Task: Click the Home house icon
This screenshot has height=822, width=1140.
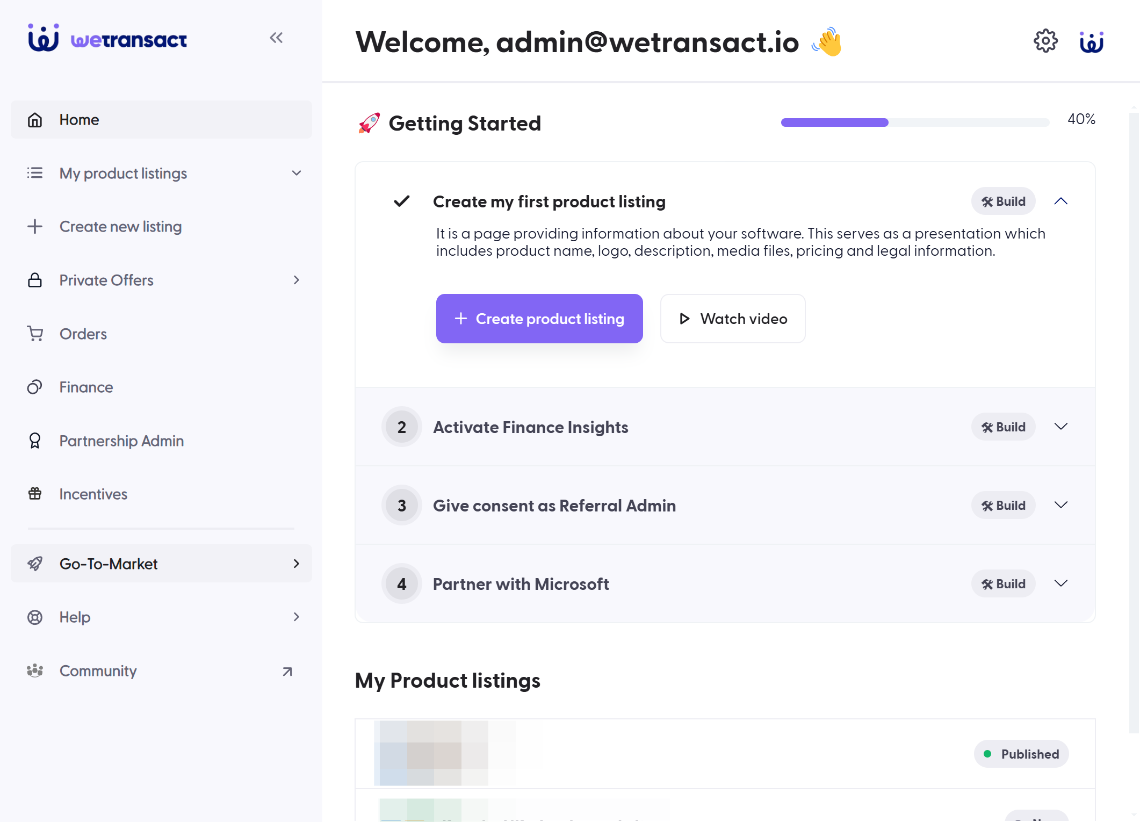Action: pyautogui.click(x=35, y=120)
